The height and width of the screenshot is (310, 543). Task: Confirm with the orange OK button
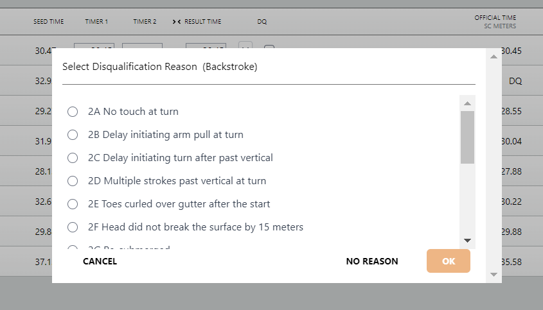[449, 261]
